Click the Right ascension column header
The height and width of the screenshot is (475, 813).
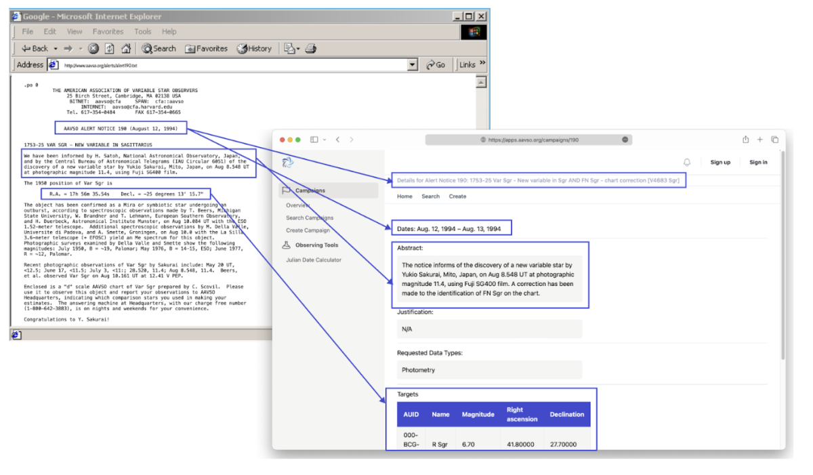pos(522,415)
